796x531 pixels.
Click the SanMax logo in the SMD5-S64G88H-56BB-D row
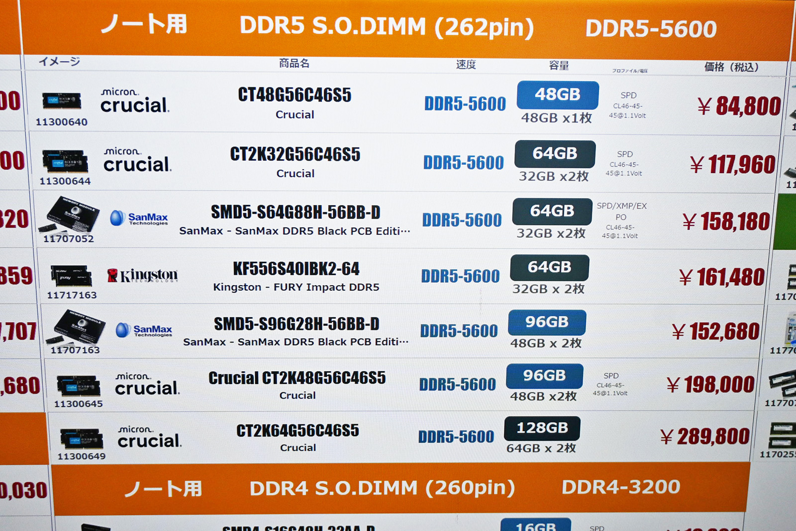(139, 218)
